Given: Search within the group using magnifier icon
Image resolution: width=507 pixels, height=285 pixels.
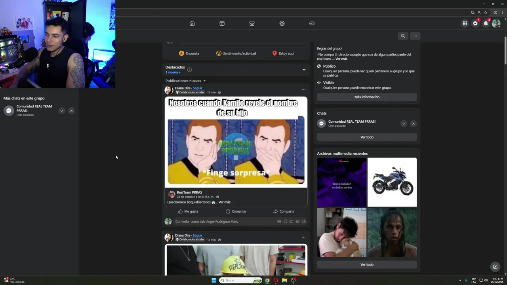Looking at the screenshot, I should point(403,36).
